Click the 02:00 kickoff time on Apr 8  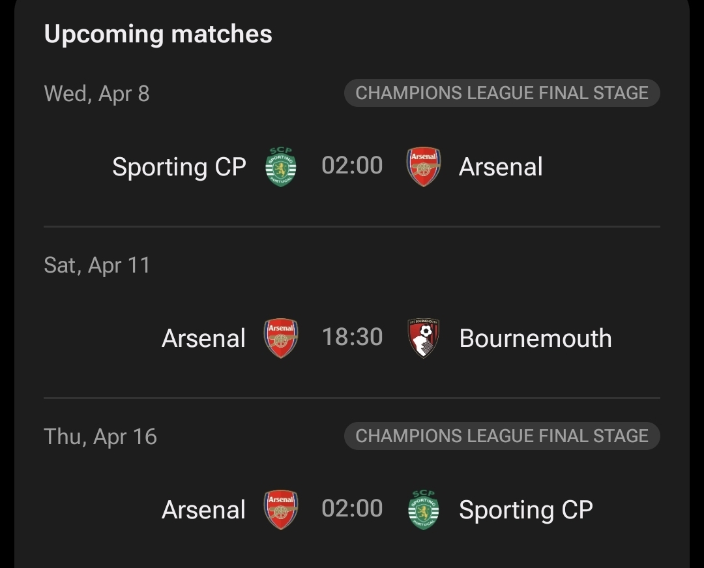tap(352, 166)
